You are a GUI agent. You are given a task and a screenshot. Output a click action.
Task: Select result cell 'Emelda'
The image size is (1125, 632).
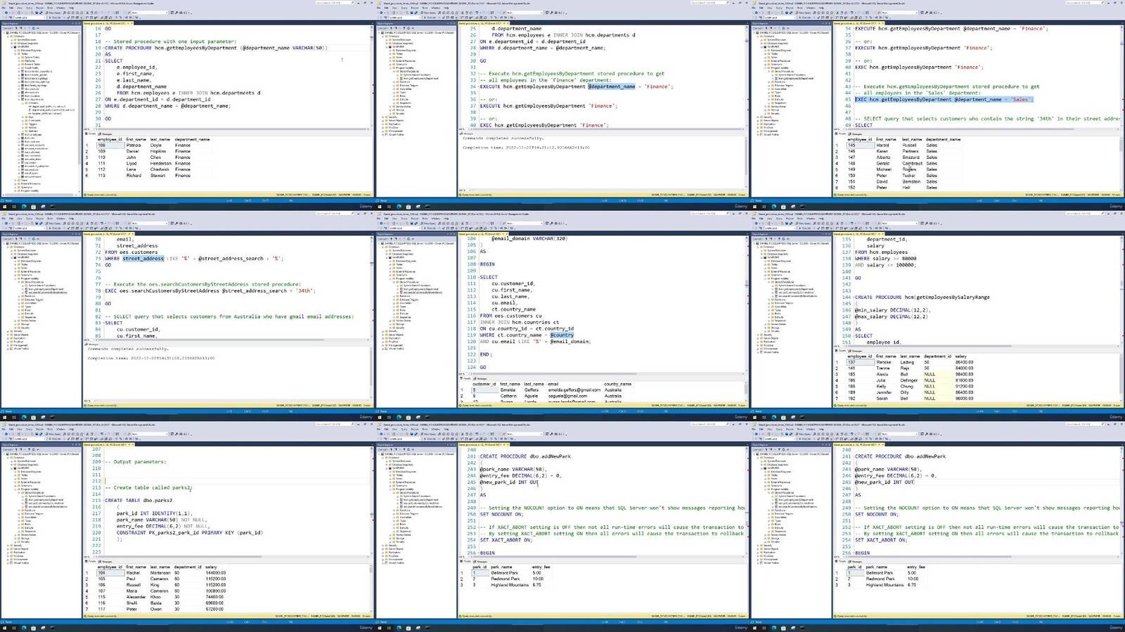coord(508,389)
